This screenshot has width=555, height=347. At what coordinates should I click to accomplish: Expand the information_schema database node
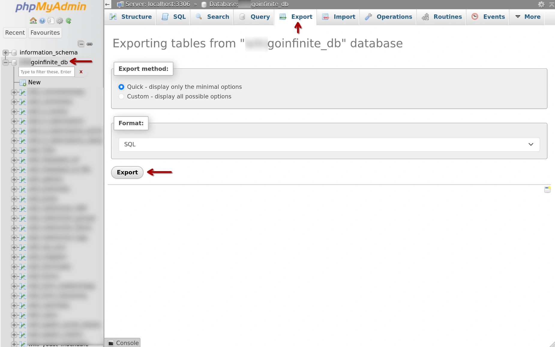pyautogui.click(x=5, y=53)
